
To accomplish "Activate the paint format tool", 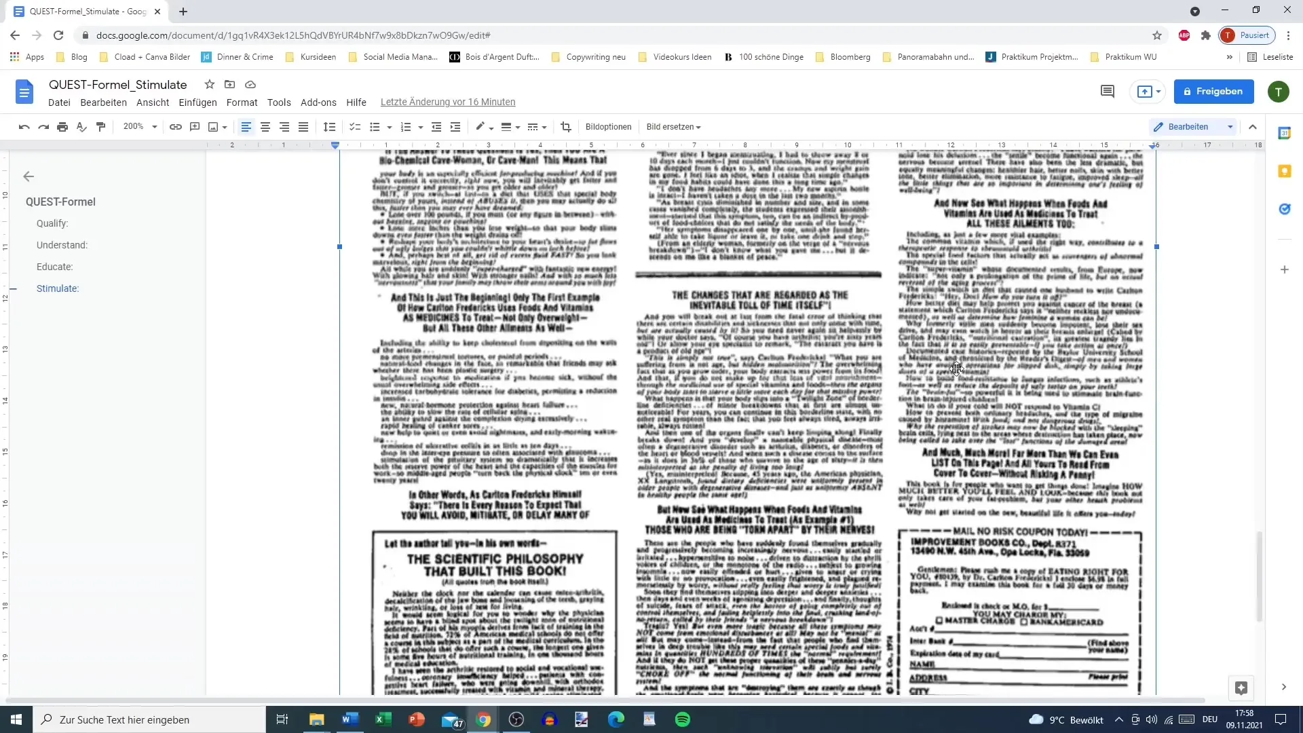I will coord(101,127).
